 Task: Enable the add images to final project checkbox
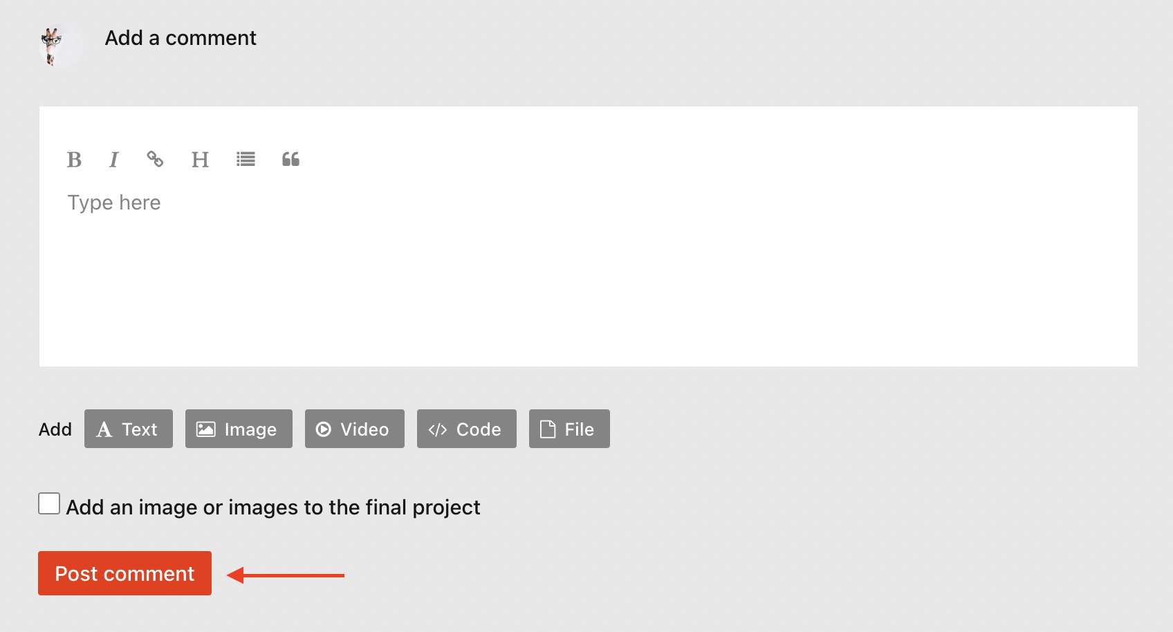pyautogui.click(x=49, y=503)
